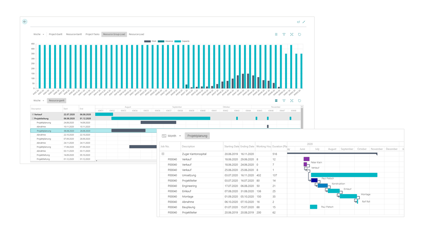Open the top Woche dropdown
The image size is (427, 242).
point(39,34)
